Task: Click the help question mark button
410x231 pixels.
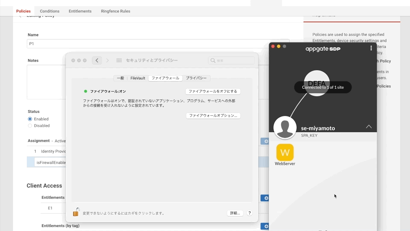Action: click(x=250, y=213)
